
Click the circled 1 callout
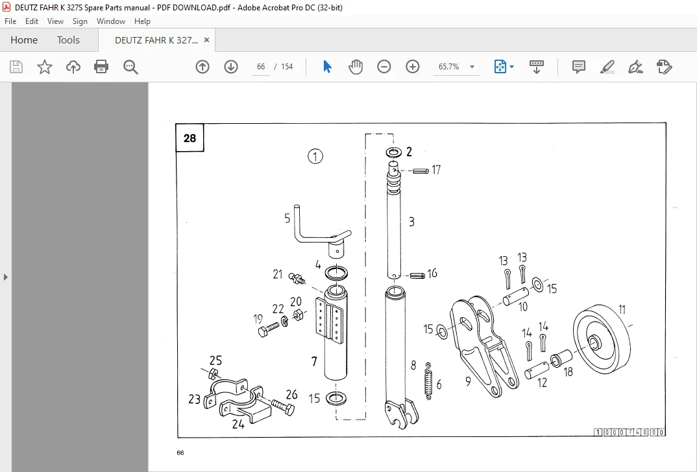[315, 156]
